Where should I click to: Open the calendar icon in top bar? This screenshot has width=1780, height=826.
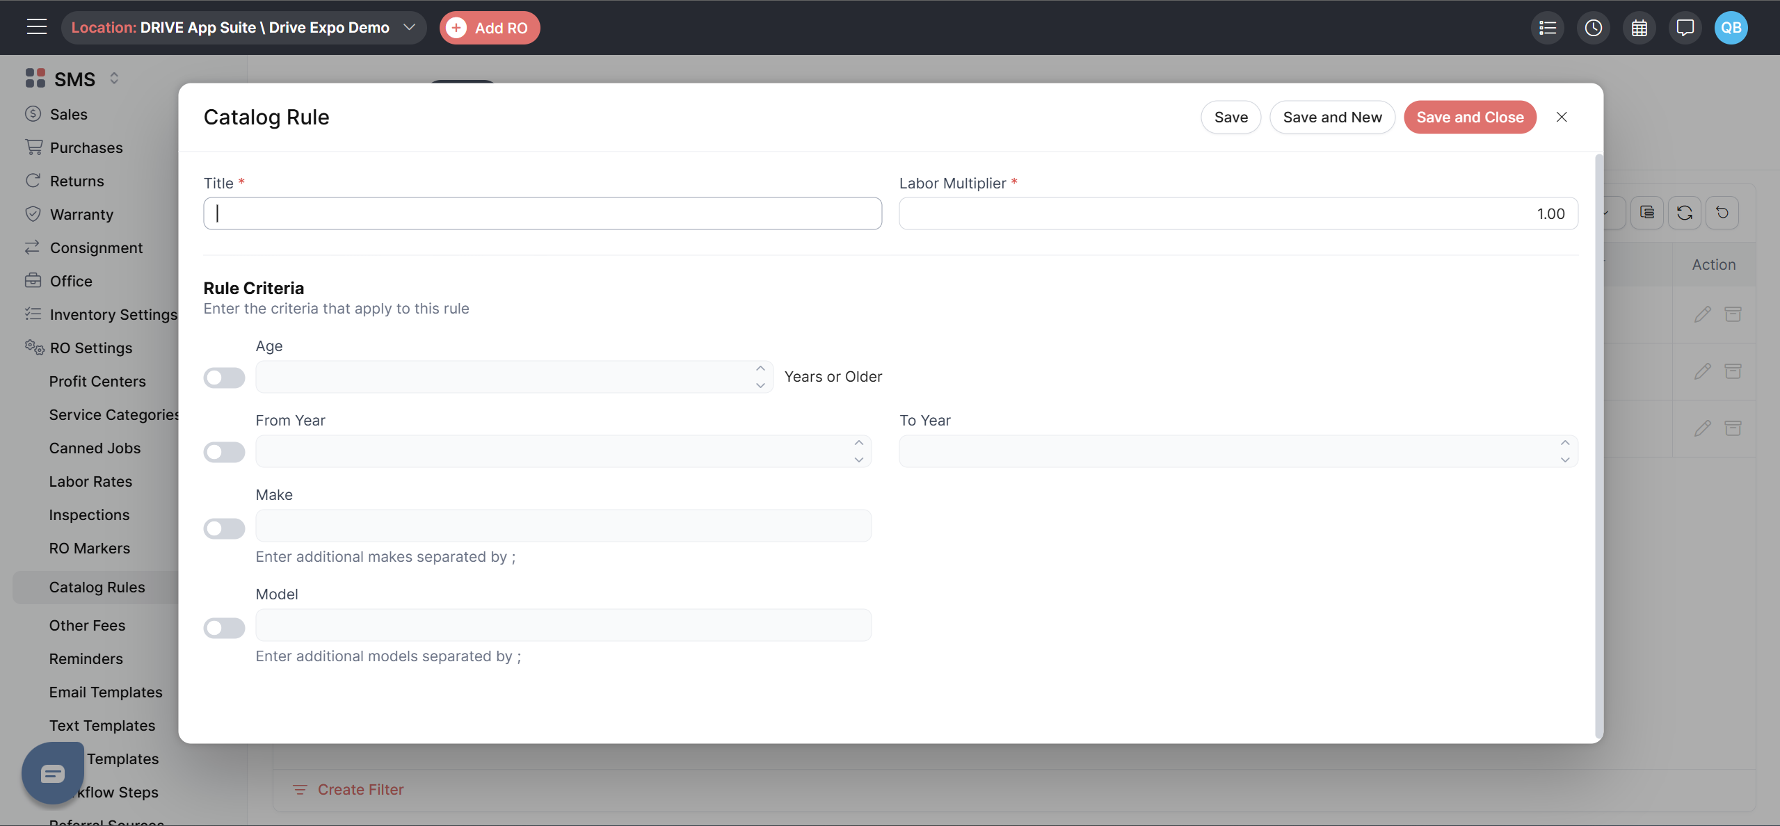(1639, 28)
